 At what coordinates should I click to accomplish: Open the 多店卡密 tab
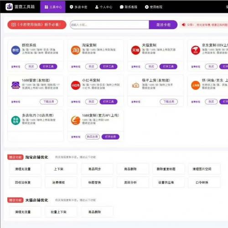[78, 7]
